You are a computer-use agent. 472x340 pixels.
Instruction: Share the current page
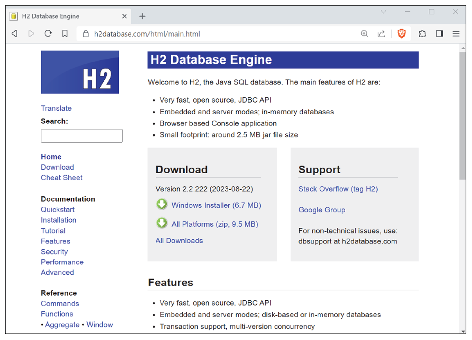click(381, 34)
